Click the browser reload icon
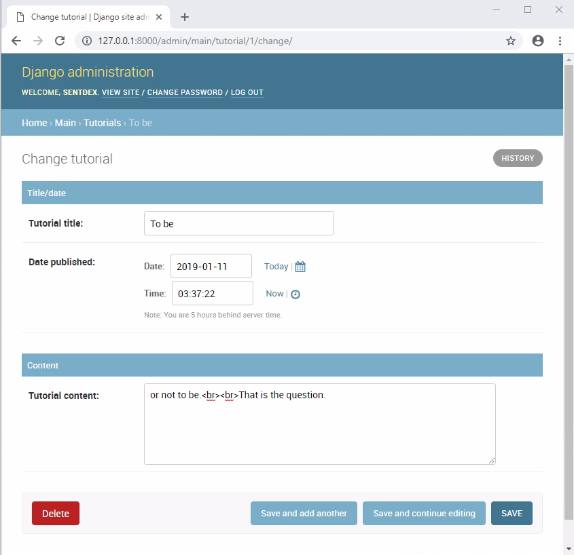 (x=60, y=41)
